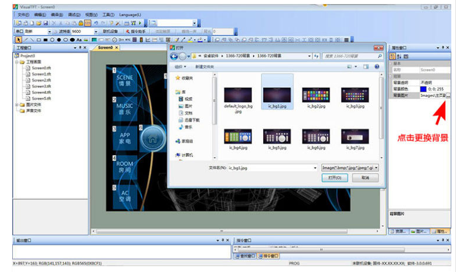Click the 取消 cancel button
This screenshot has width=456, height=272.
365,178
